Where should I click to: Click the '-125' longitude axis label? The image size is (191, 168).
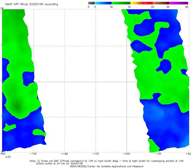click(x=158, y=154)
